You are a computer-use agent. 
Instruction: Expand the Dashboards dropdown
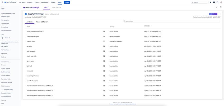(x=45, y=2)
